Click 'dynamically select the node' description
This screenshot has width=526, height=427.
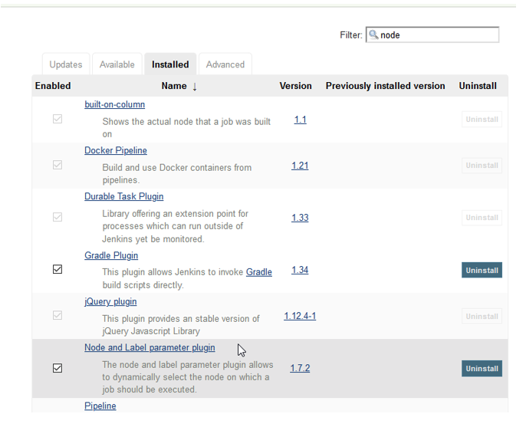coord(188,376)
